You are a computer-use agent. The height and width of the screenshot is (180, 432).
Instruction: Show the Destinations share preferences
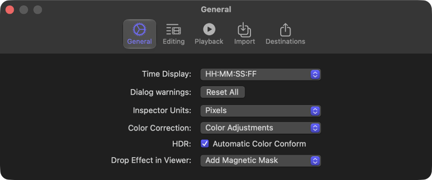(x=285, y=34)
